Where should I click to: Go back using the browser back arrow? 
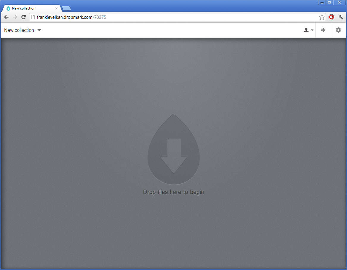click(7, 17)
